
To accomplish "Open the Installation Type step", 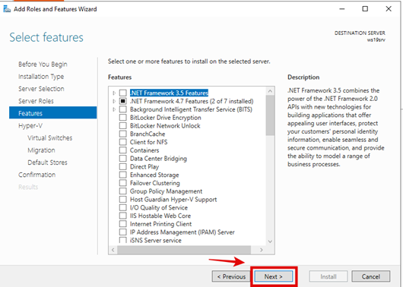I will (41, 77).
